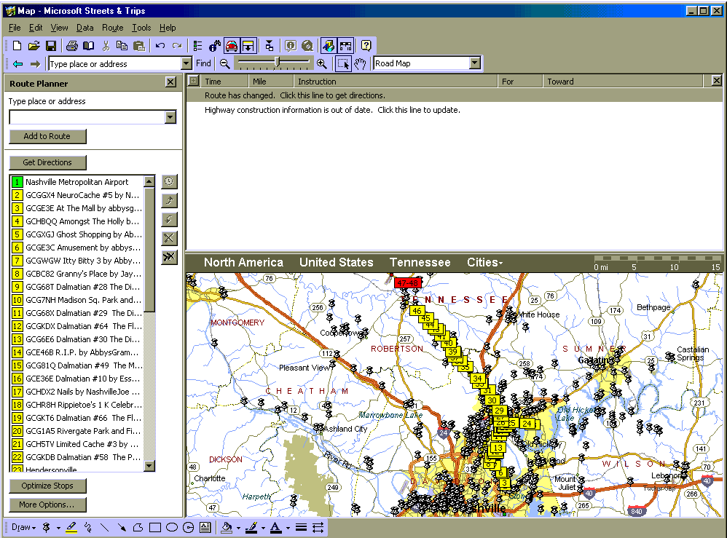
Task: Expand the Route Planner address dropdown
Action: coord(170,117)
